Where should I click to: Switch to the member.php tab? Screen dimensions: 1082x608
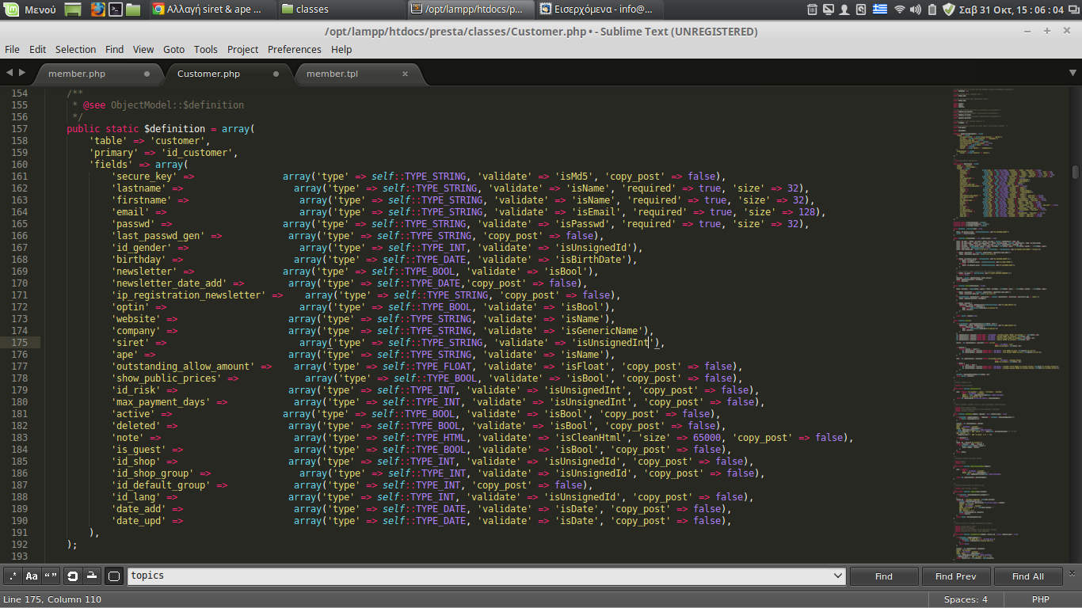tap(77, 74)
